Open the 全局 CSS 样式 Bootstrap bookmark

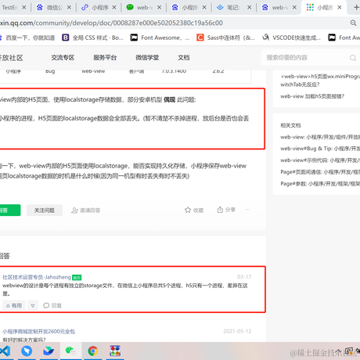[92, 38]
